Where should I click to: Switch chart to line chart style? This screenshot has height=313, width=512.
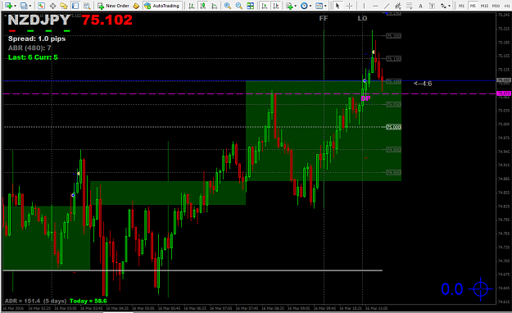pos(214,6)
